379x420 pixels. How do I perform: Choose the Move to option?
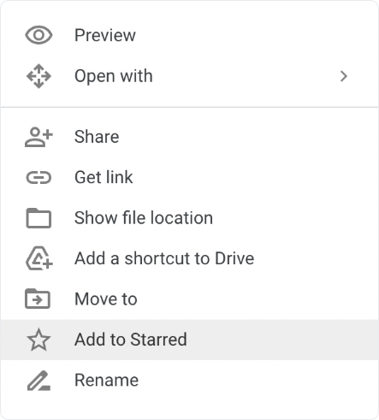coord(189,299)
